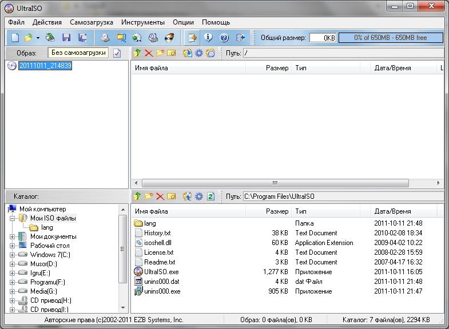449x329 pixels.
Task: Click the Save As multi-disk icon
Action: tap(82, 38)
